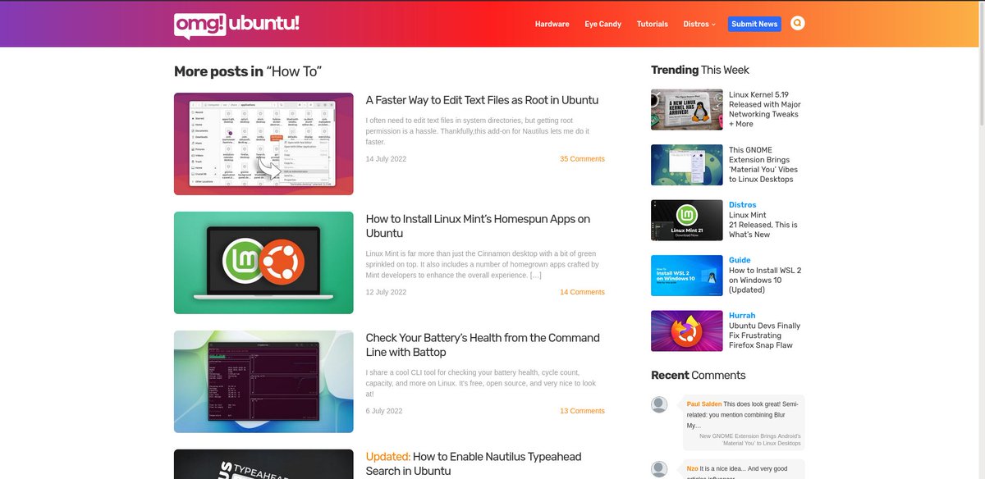Click the Battop terminal article thumbnail
Screen dimensions: 985x479
263,381
